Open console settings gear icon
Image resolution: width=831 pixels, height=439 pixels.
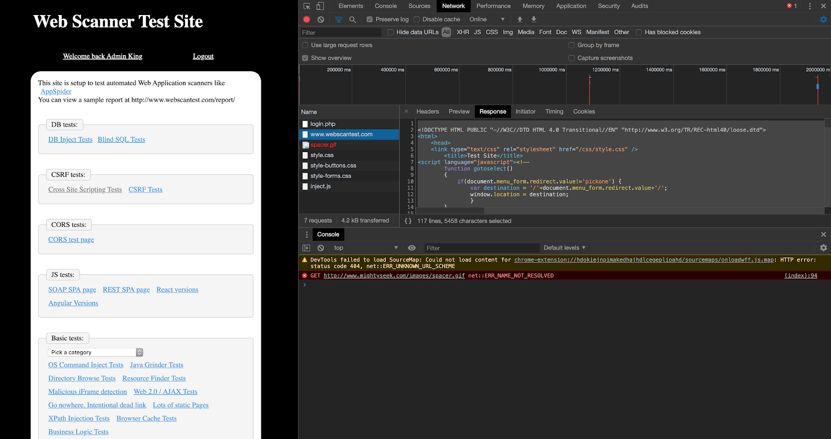coord(823,248)
